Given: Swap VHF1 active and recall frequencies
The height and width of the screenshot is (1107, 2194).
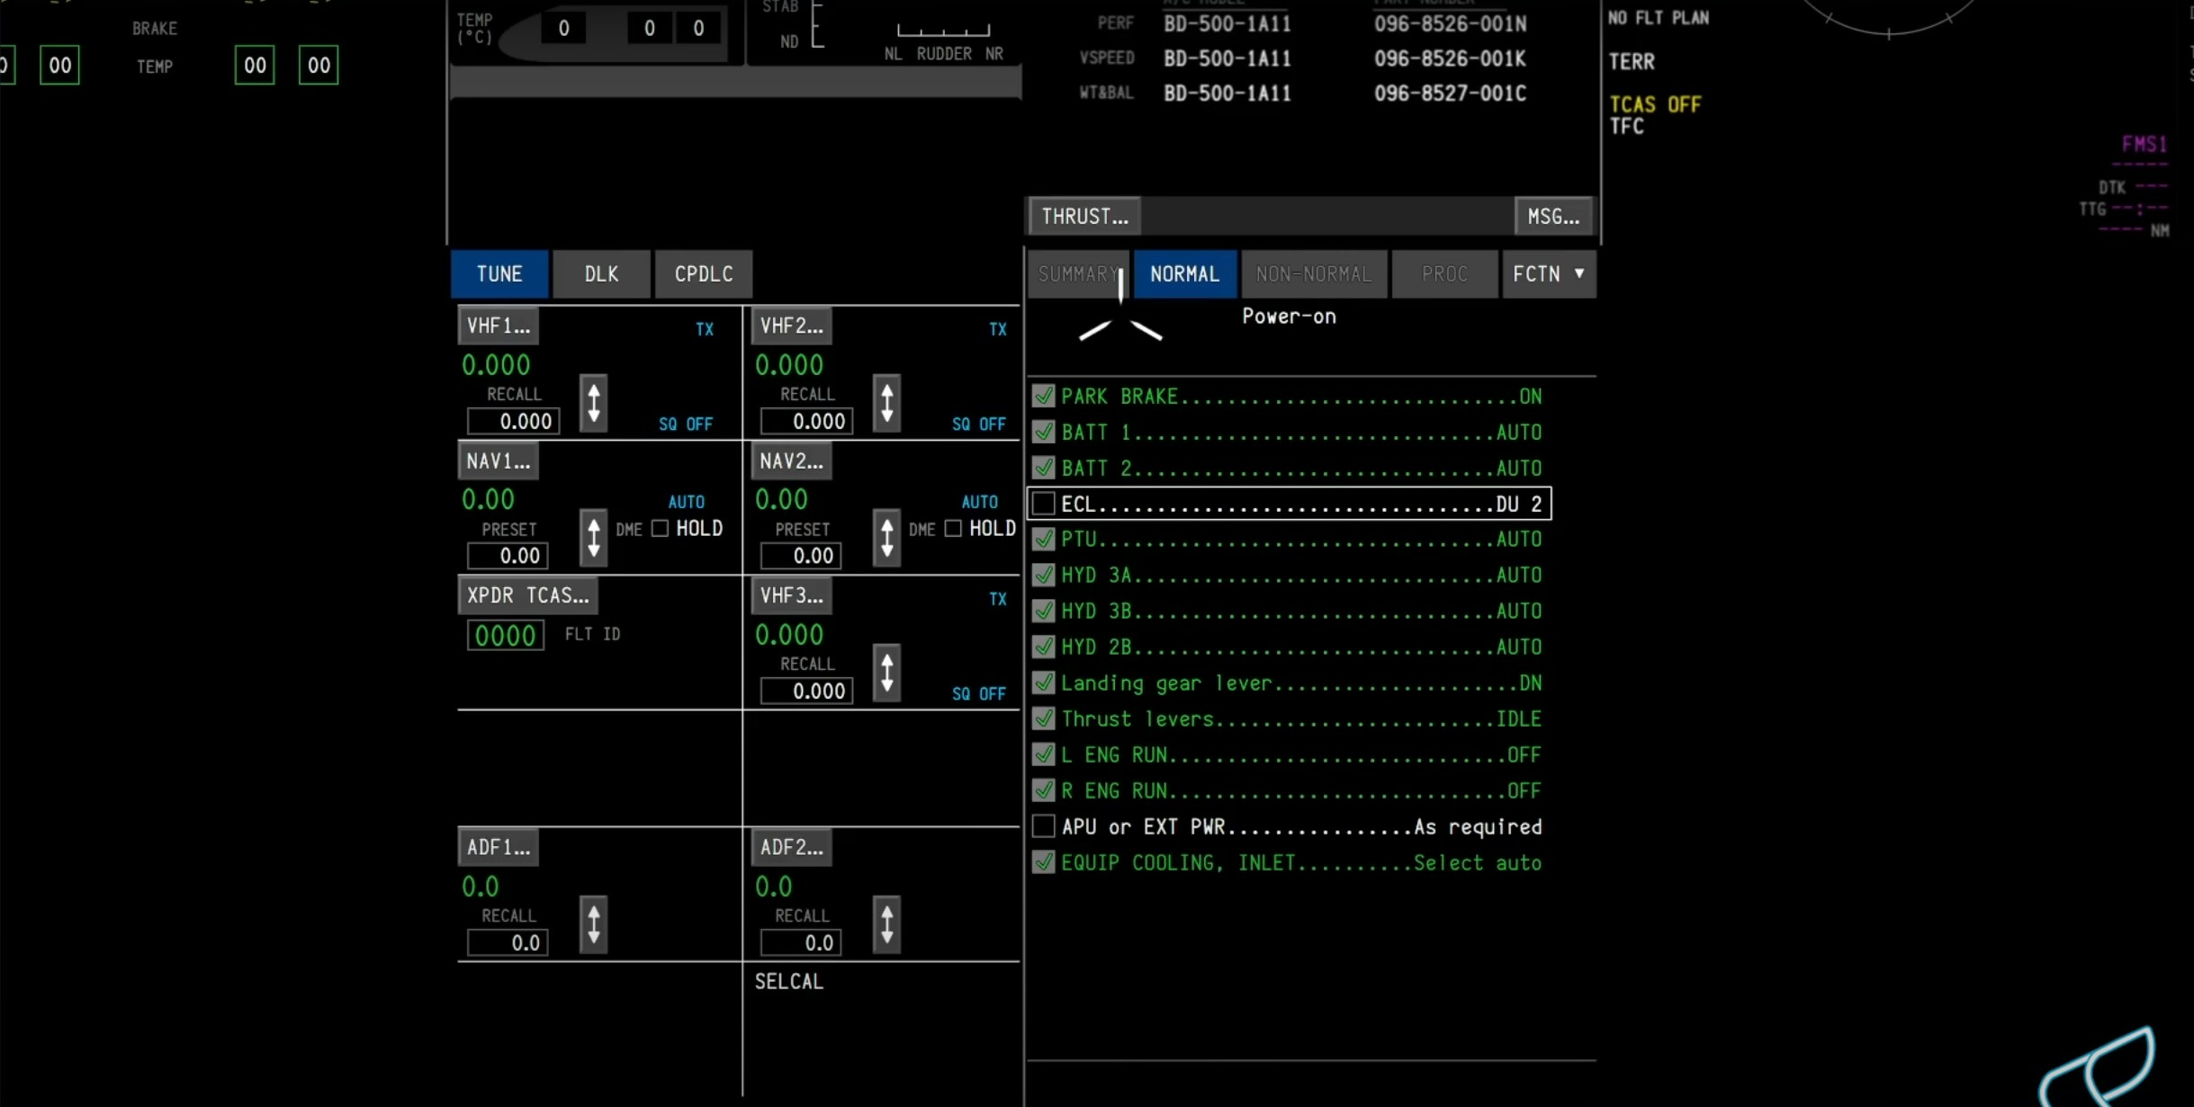Looking at the screenshot, I should (x=593, y=403).
